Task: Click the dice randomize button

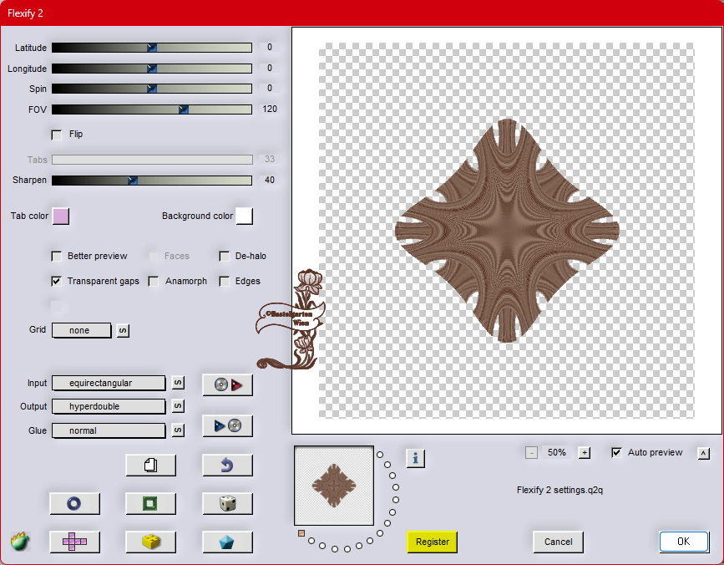Action: (x=227, y=503)
